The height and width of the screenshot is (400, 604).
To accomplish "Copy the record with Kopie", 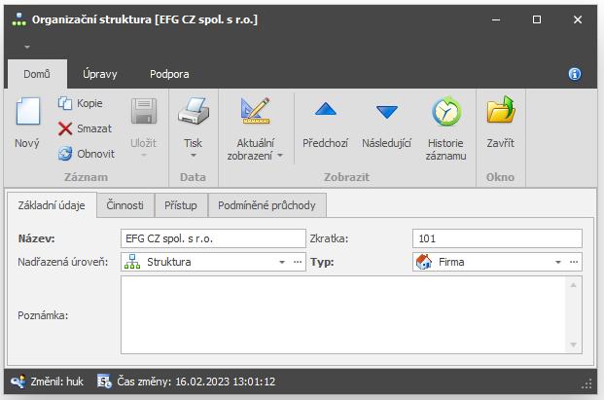I will pyautogui.click(x=81, y=103).
